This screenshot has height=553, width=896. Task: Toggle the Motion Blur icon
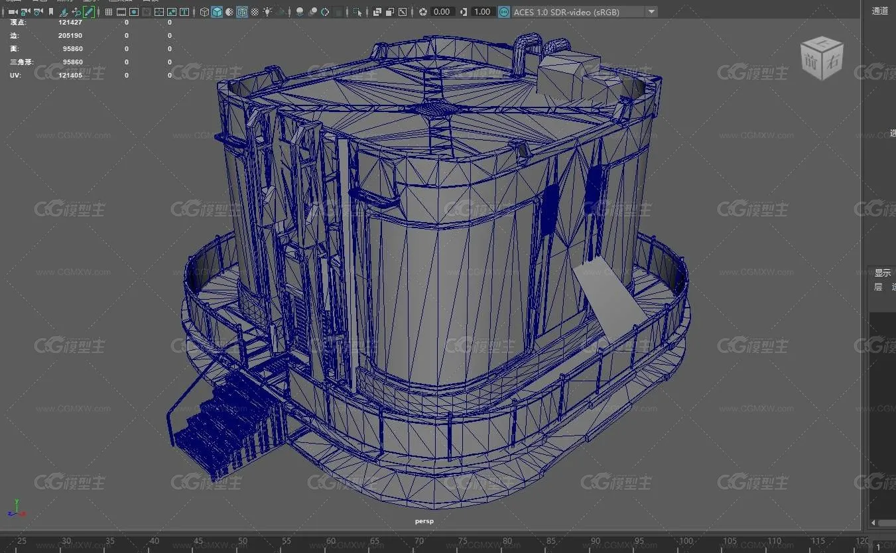[312, 12]
